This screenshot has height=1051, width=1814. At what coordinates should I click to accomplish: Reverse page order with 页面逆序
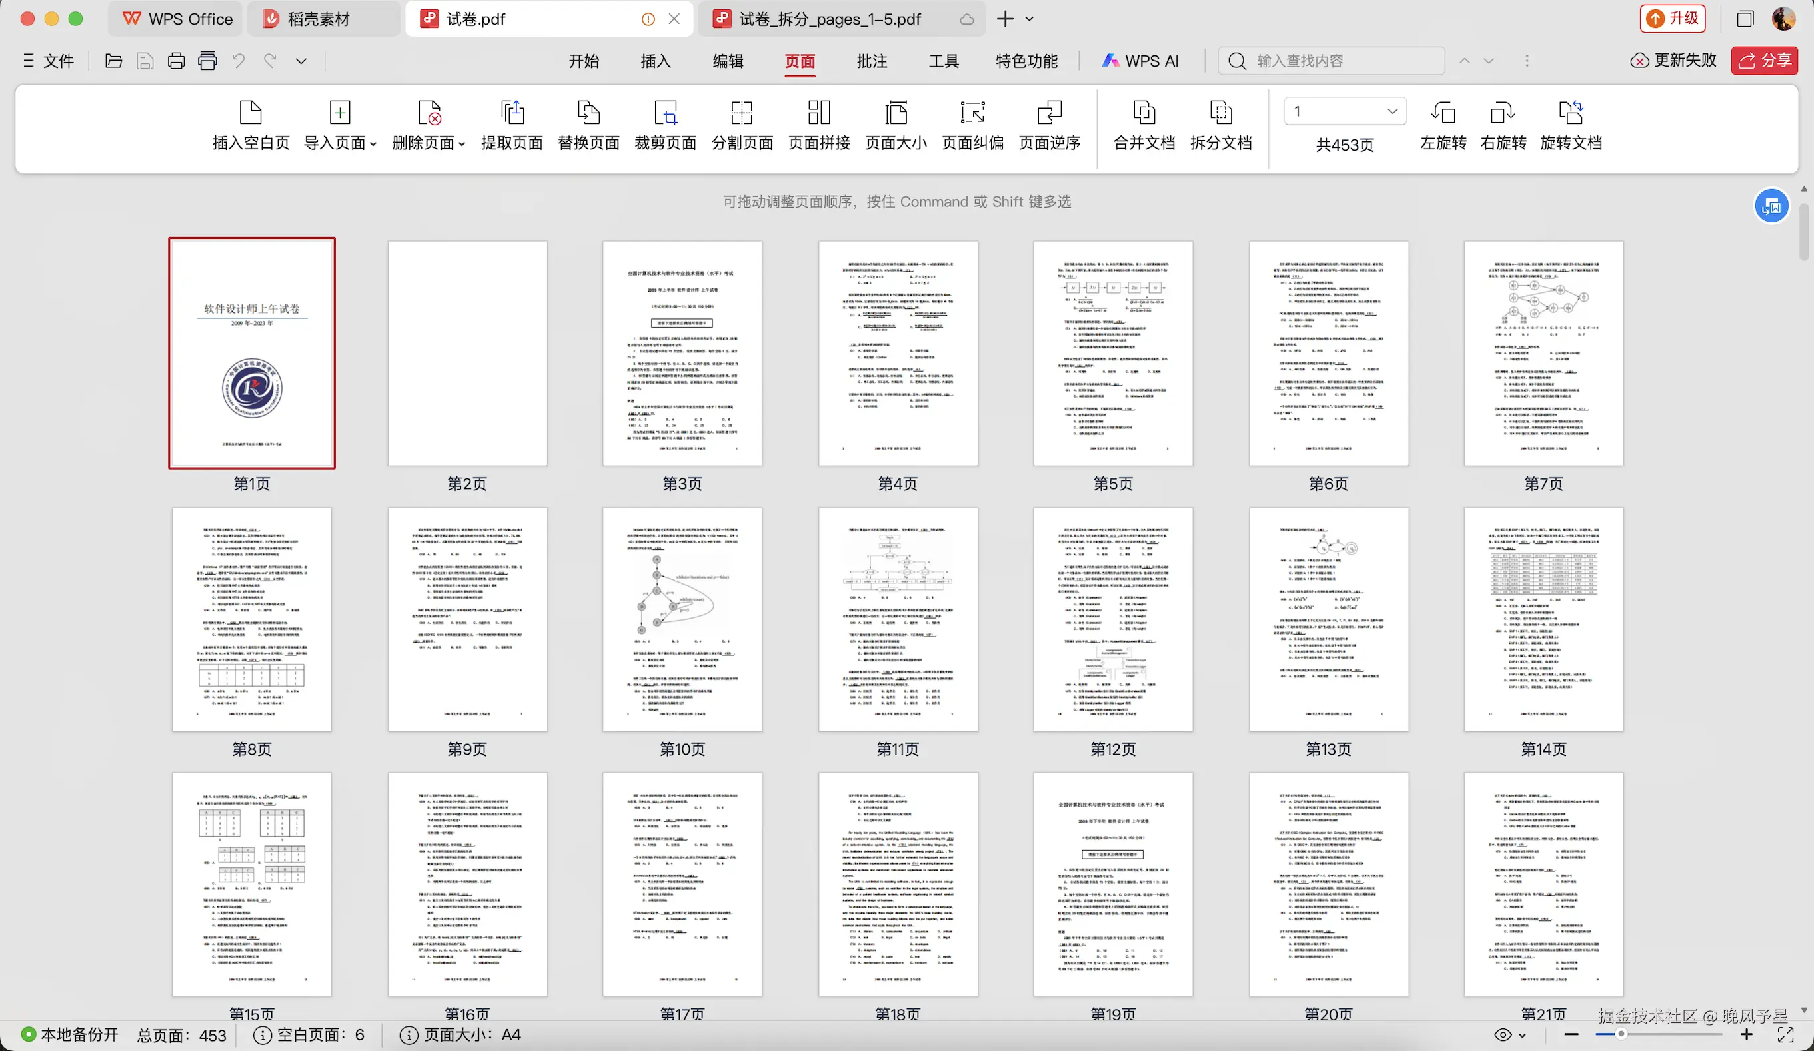1049,113
